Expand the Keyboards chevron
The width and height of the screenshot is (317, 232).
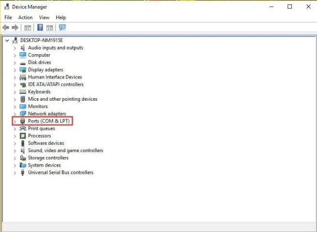(x=15, y=92)
